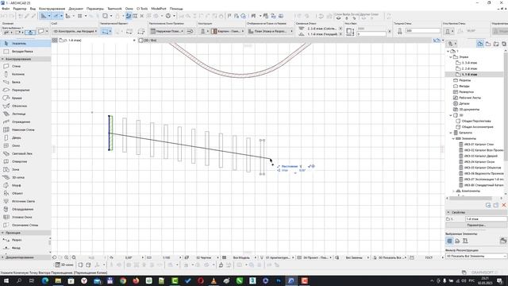Open the Показать Все Элементы renovation filter dropdown

coord(476,256)
